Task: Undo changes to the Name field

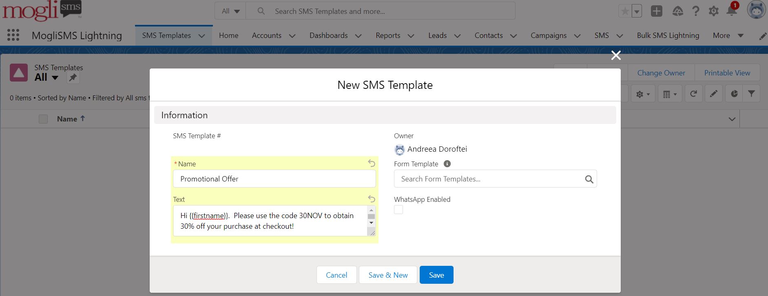Action: click(372, 163)
